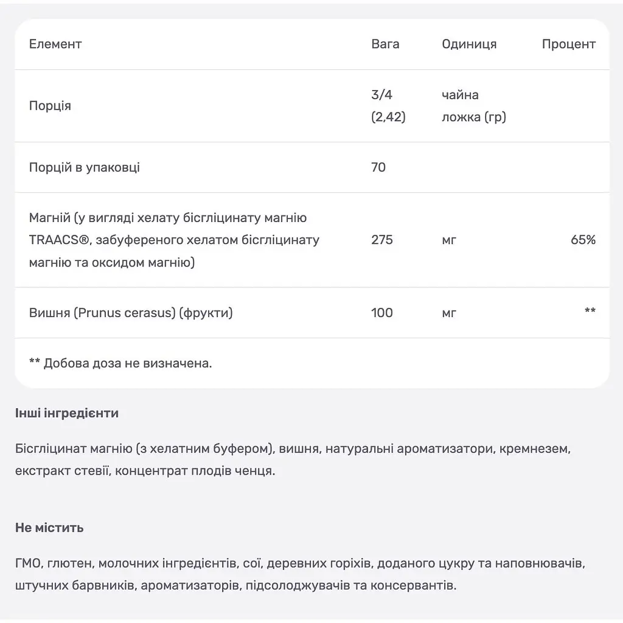Click the magnesium TRAACS ingredient description
Viewport: 623px width, 623px height.
[x=174, y=240]
